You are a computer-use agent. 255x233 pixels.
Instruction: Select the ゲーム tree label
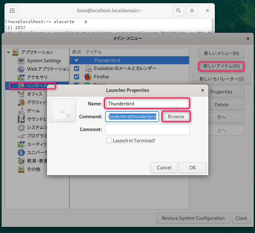click(x=33, y=111)
